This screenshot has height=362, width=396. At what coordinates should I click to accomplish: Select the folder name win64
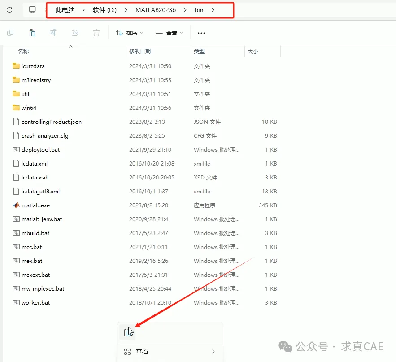pyautogui.click(x=29, y=108)
